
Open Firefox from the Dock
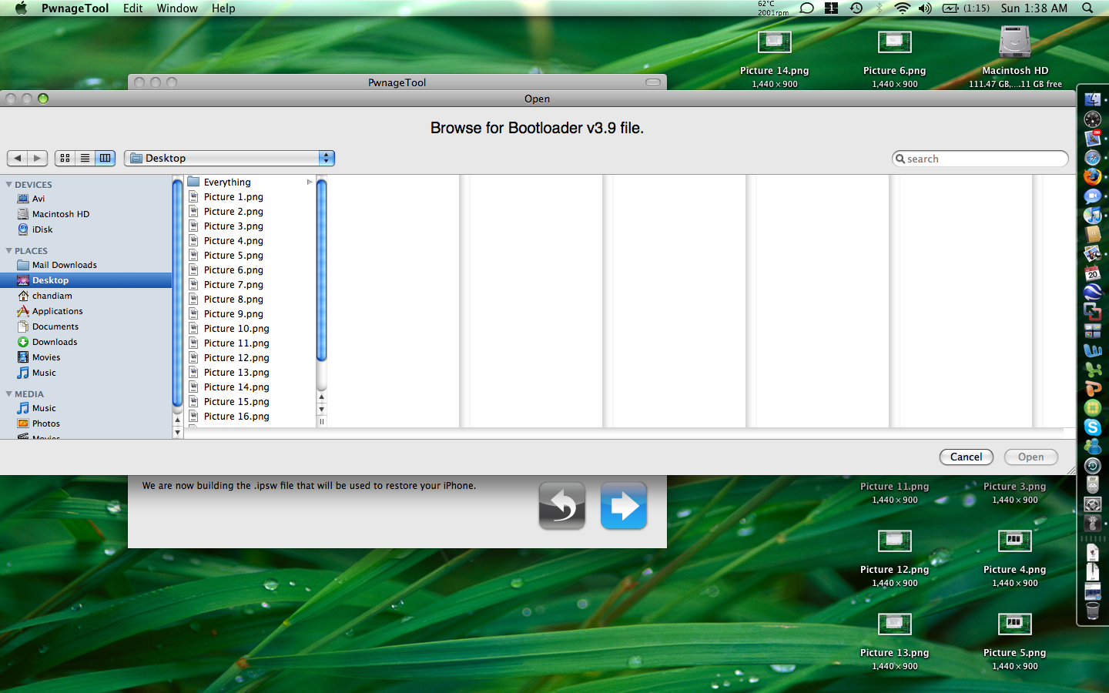coord(1092,176)
